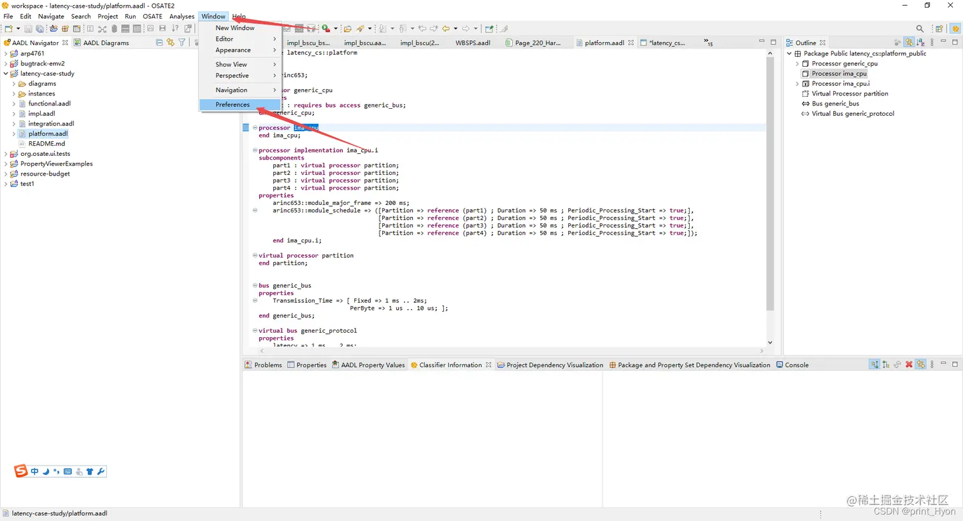Switch to AADL Property Values tab
The image size is (963, 521).
(x=368, y=365)
